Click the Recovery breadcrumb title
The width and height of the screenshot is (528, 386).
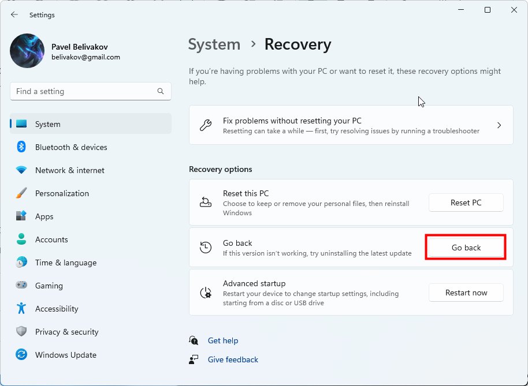click(x=298, y=44)
